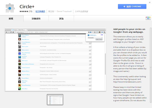
Task: Click the http://recommendedusers.com/ text in description
Action: pos(127,82)
